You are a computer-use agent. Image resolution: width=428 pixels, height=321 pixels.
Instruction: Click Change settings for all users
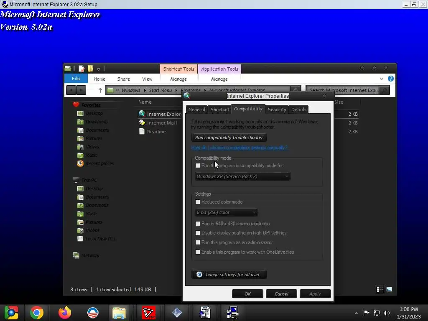[x=229, y=275]
